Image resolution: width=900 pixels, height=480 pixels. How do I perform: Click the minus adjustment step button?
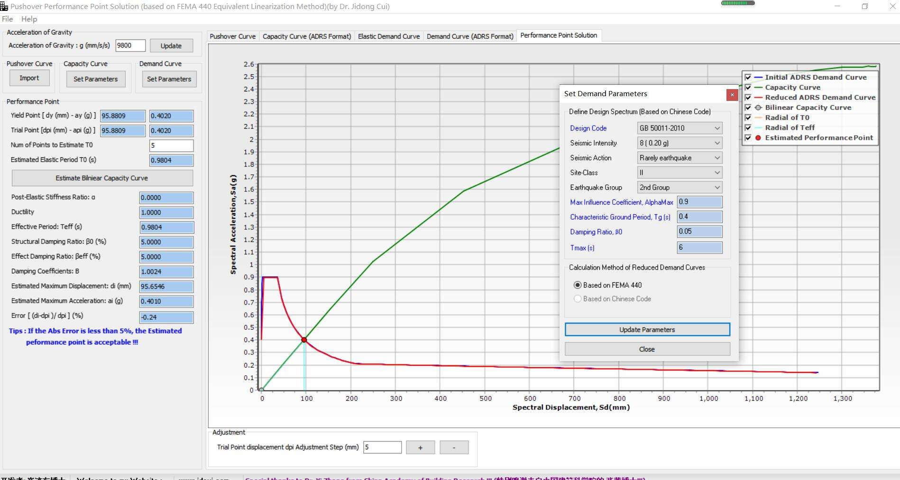pos(454,447)
